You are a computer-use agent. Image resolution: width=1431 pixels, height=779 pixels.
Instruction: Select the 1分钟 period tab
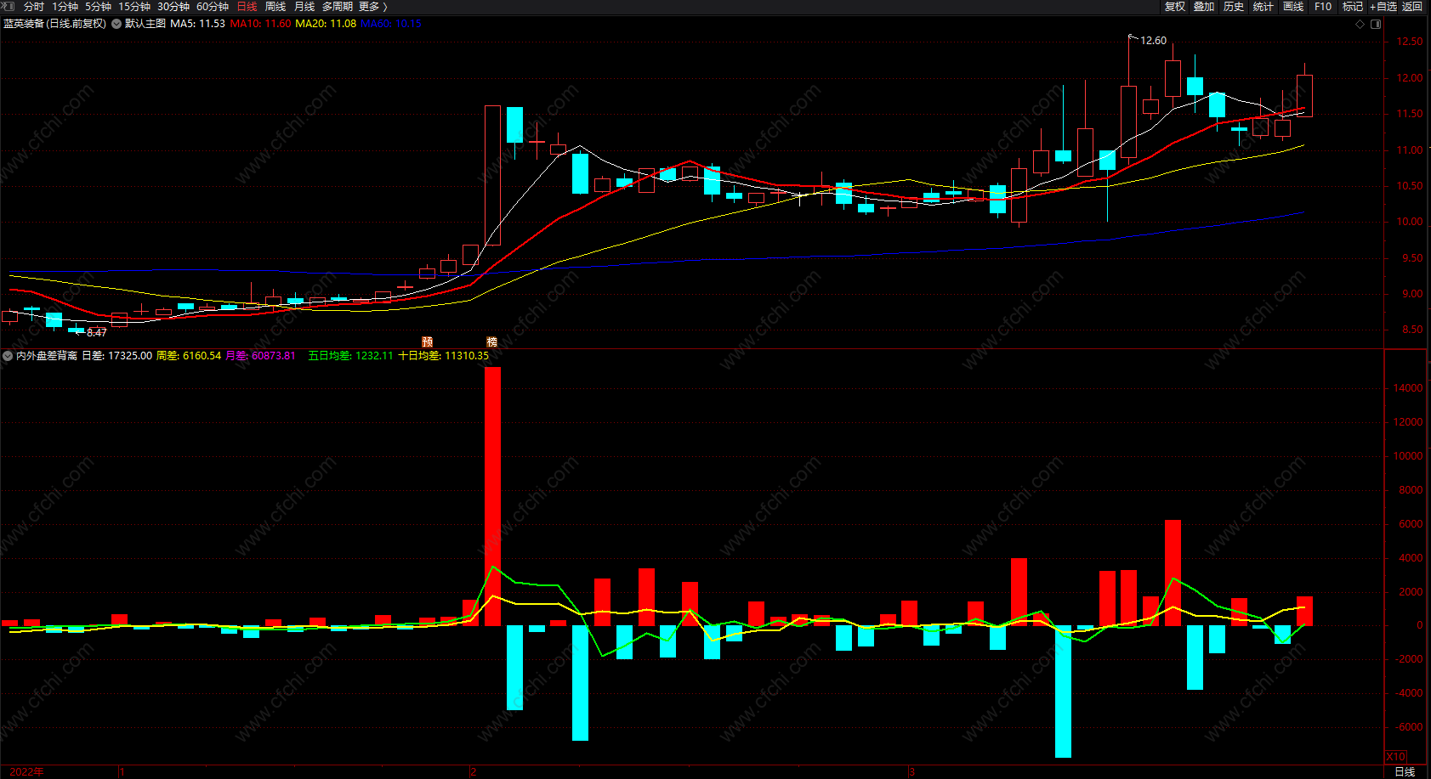coord(65,7)
